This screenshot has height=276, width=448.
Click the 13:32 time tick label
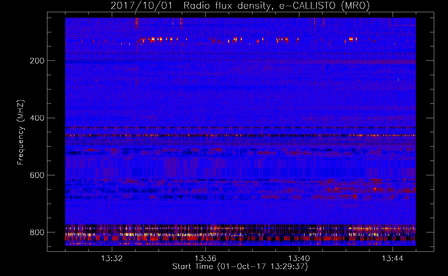(112, 259)
